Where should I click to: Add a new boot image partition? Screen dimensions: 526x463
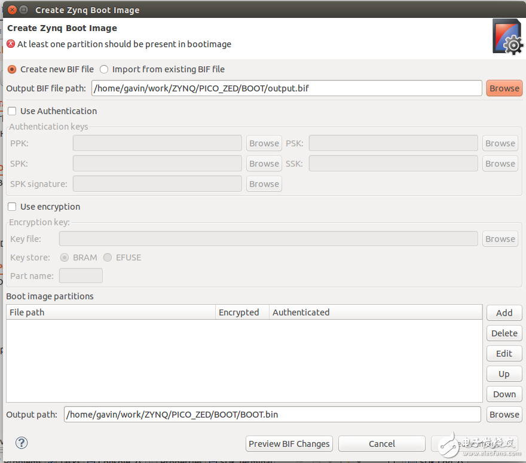pos(504,312)
